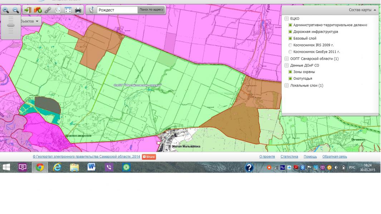Screen dimensions: 381x214
Task: Expand the ООПТ Самарской области group
Action: click(286, 59)
